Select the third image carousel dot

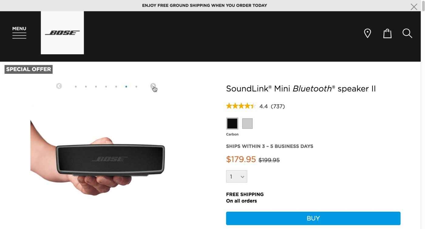[x=96, y=87]
